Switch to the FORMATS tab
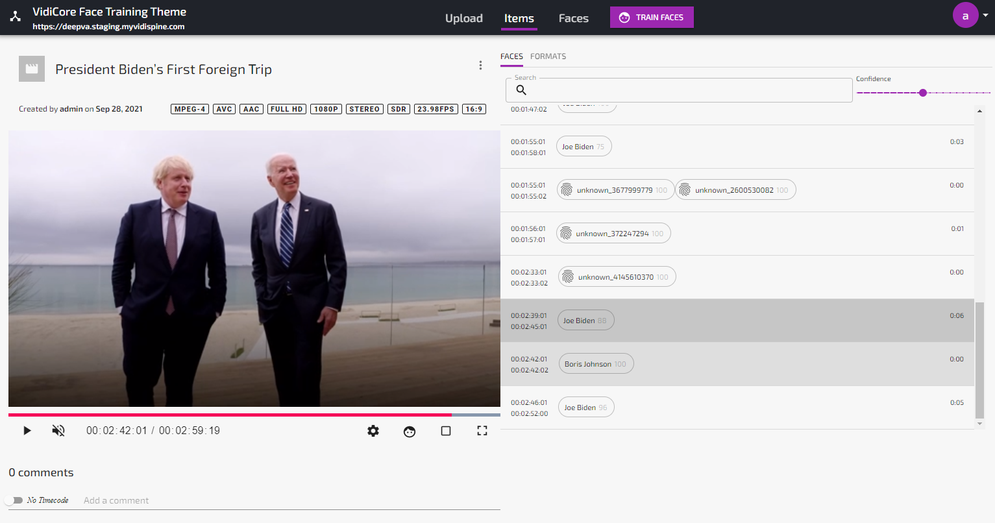The image size is (995, 523). point(548,56)
